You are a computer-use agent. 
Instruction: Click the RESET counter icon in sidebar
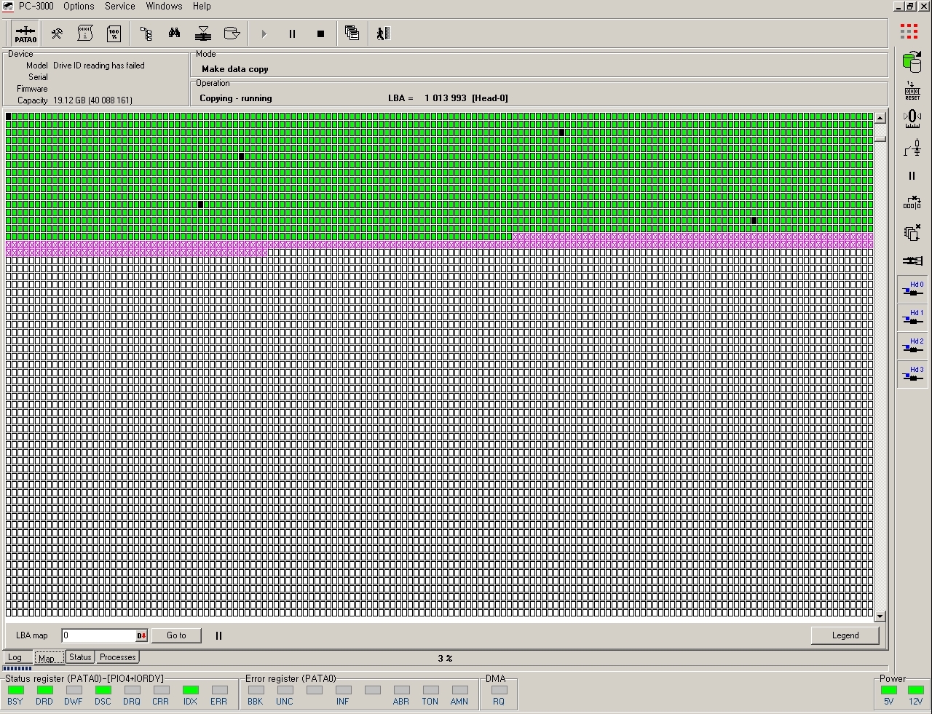coord(912,90)
